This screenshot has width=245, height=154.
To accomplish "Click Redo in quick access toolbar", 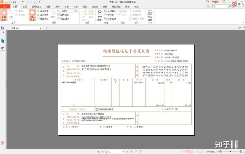I will 31,2.
